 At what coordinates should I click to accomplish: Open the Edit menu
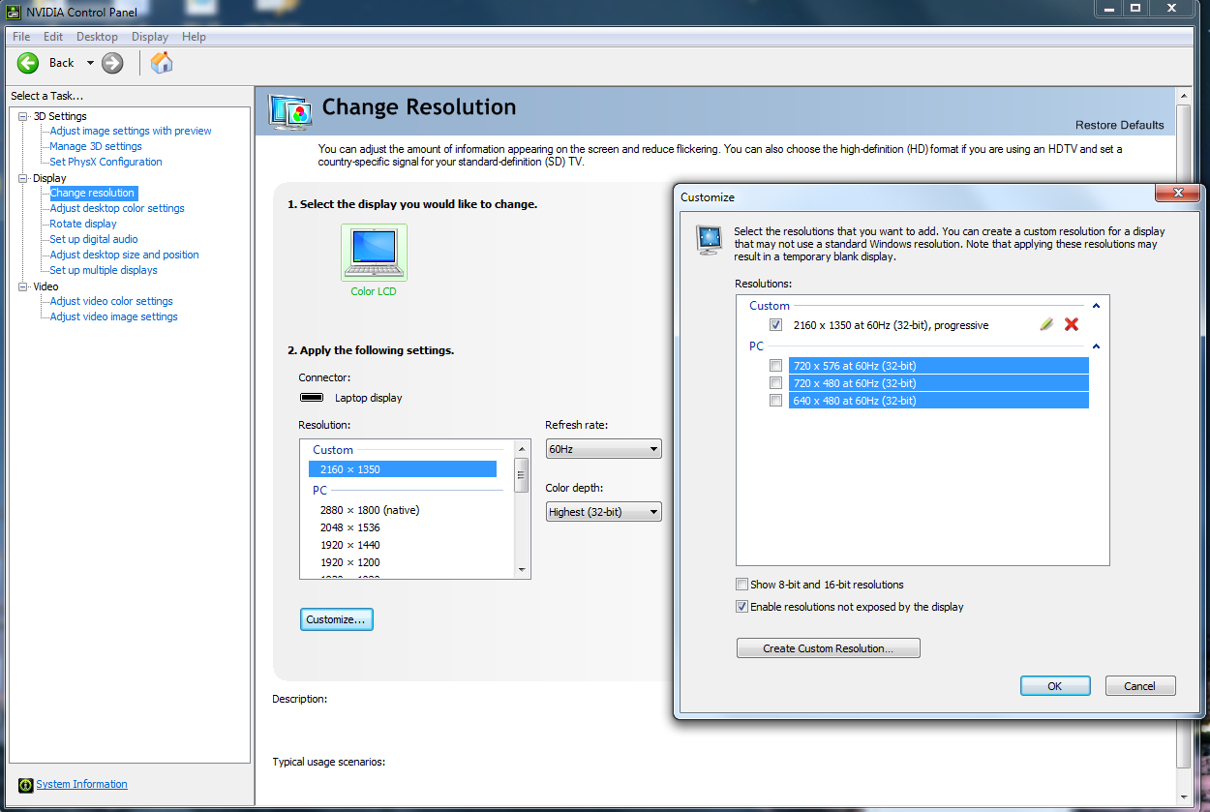(53, 37)
